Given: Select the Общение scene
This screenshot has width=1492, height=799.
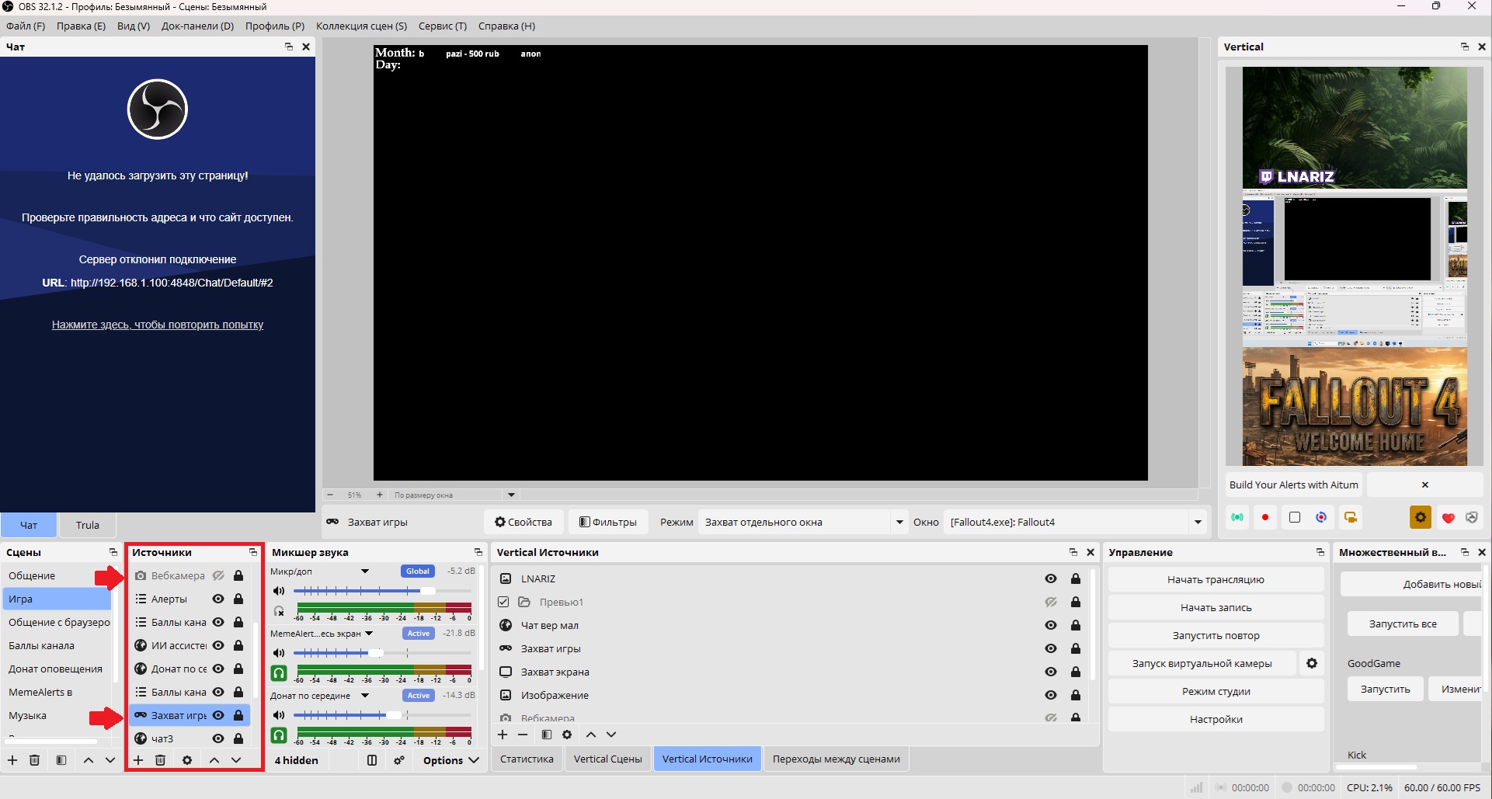Looking at the screenshot, I should click(57, 575).
